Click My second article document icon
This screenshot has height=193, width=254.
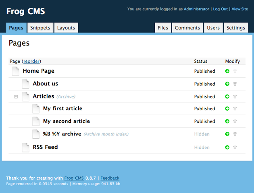pos(36,121)
